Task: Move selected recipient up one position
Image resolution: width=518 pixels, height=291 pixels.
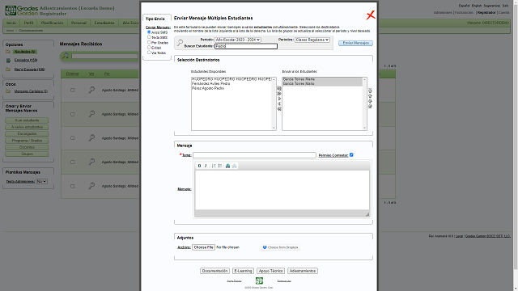Action: [x=370, y=95]
